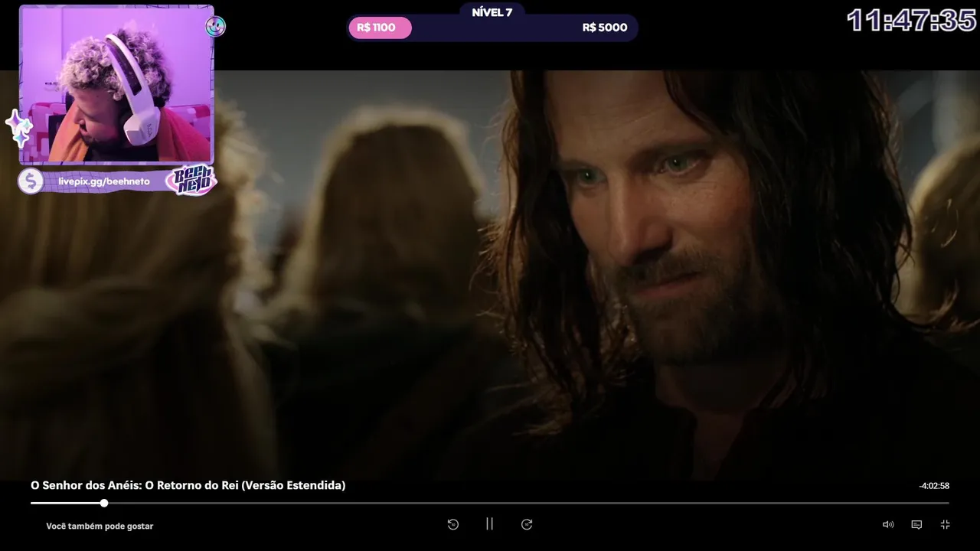
Task: Pause the movie playback
Action: (x=489, y=524)
